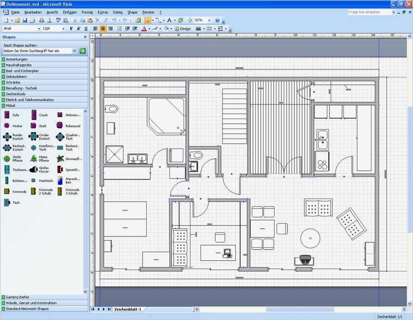The height and width of the screenshot is (320, 413).
Task: Select the Text tool (A icon)
Action: tap(169, 20)
